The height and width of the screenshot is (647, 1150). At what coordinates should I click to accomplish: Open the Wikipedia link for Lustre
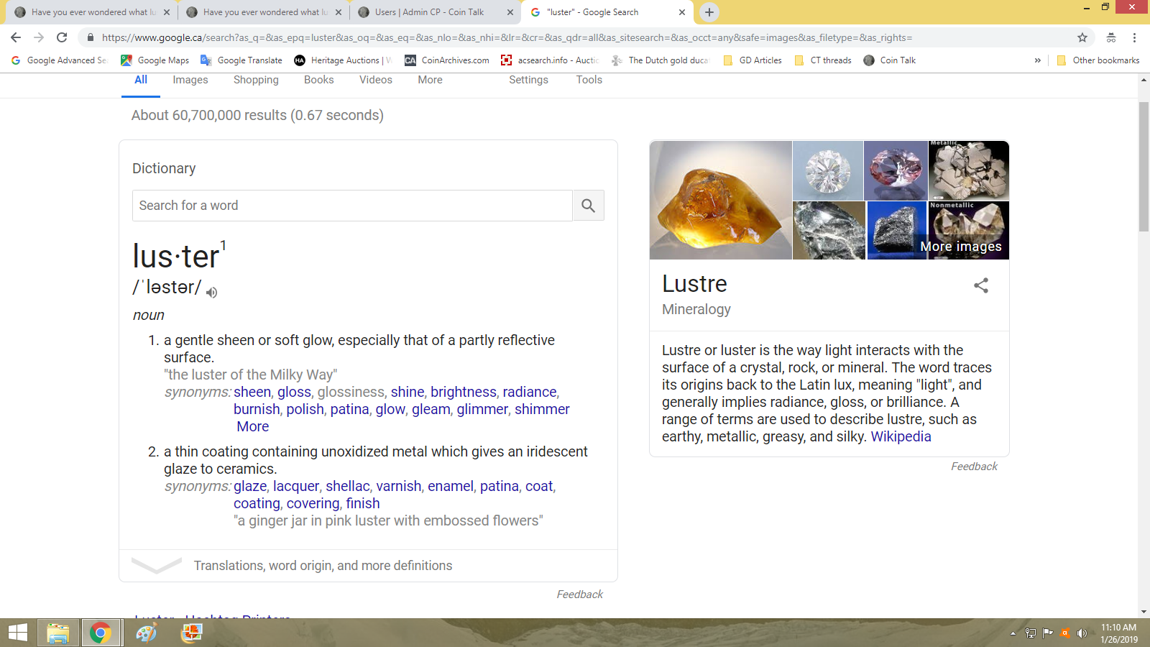[901, 436]
